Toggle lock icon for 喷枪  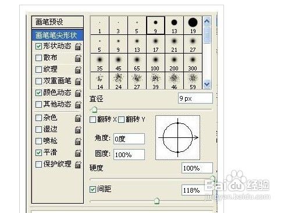(78, 141)
